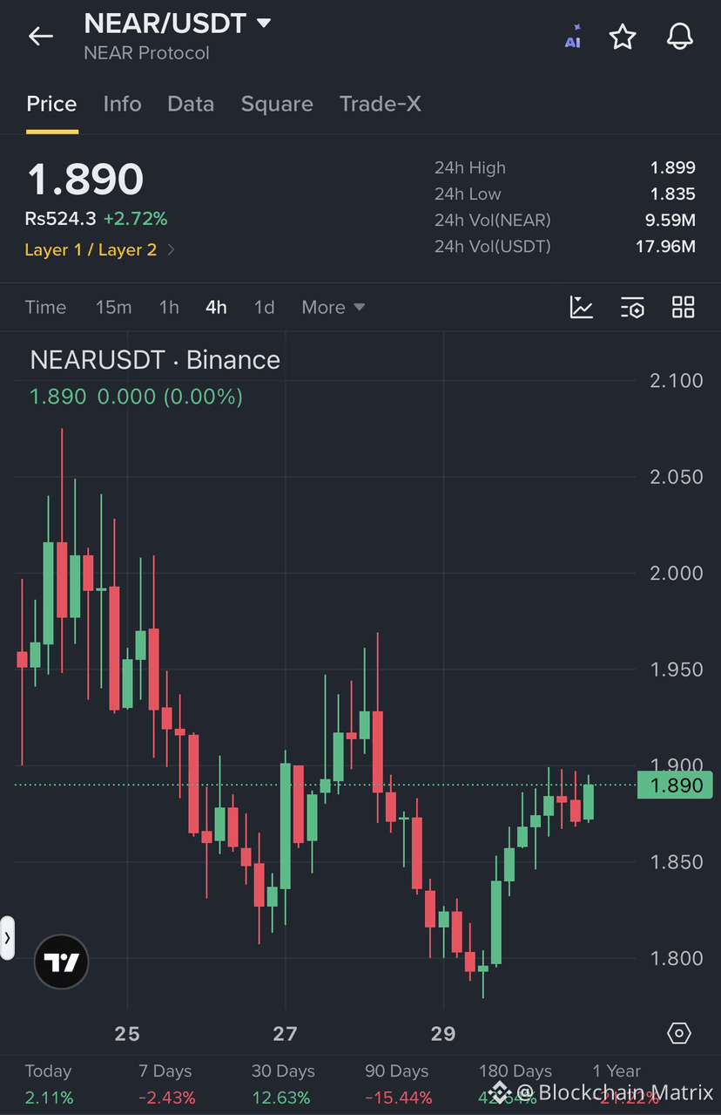Click the large 1.890 last price
Screen dimensions: 721x1115
click(x=85, y=180)
